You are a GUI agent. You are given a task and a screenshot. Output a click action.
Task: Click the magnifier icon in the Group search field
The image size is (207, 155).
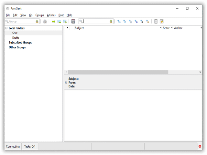tap(7, 21)
